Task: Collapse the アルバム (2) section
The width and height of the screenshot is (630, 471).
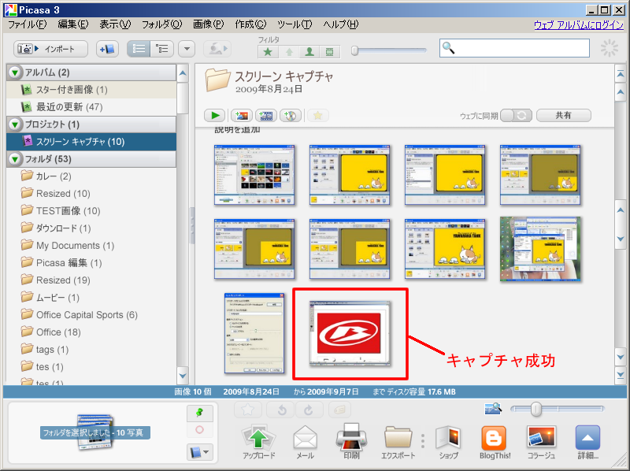Action: tap(15, 72)
